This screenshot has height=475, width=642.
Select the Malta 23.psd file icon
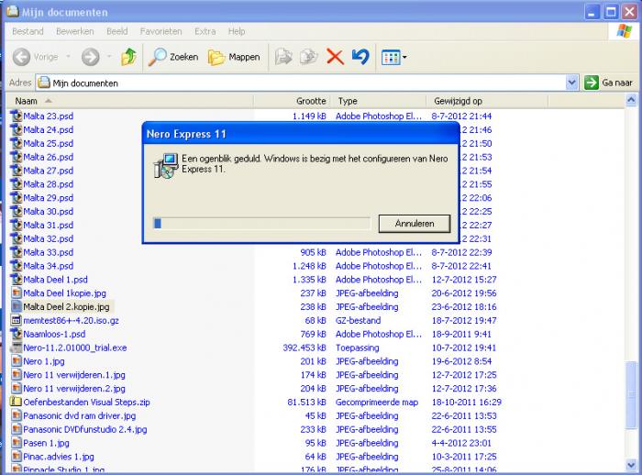[x=17, y=116]
